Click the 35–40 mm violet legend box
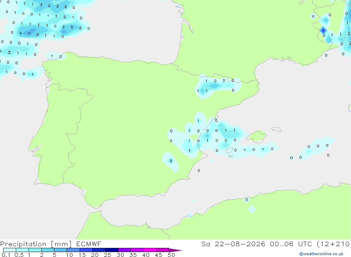 click(137, 250)
